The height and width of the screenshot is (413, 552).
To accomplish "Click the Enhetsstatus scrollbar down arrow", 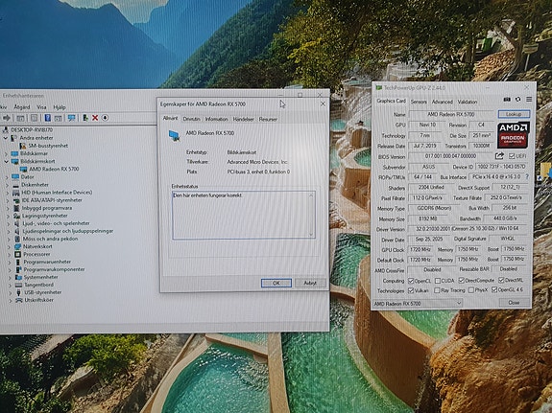I will point(311,235).
